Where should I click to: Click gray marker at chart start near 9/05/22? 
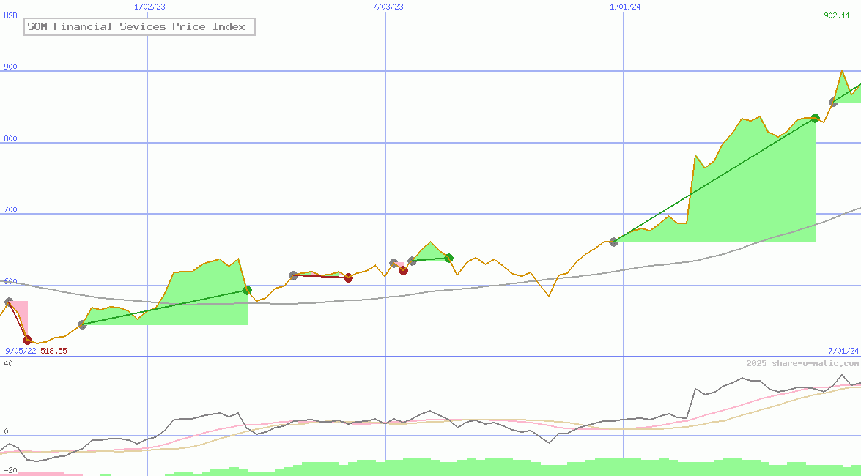pyautogui.click(x=9, y=302)
